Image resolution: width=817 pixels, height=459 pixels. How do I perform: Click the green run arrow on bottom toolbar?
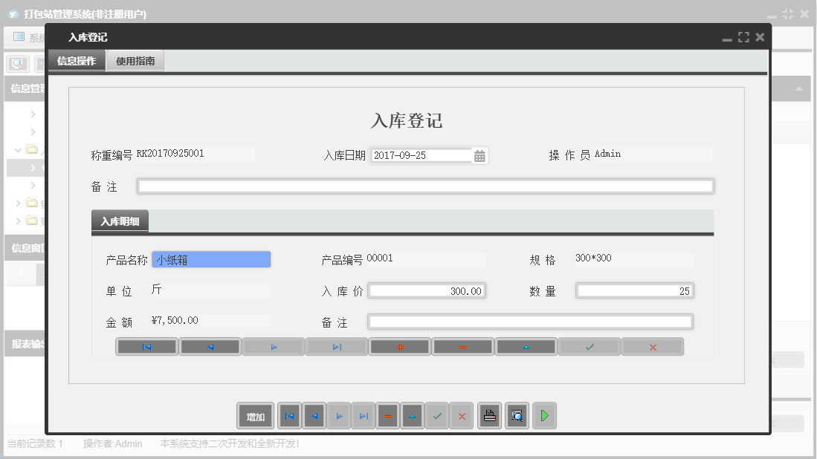pos(544,415)
